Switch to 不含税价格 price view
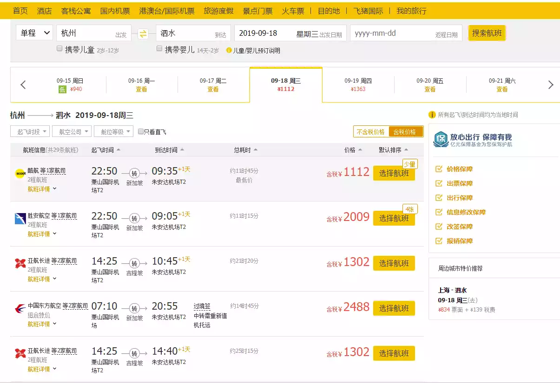 point(371,132)
